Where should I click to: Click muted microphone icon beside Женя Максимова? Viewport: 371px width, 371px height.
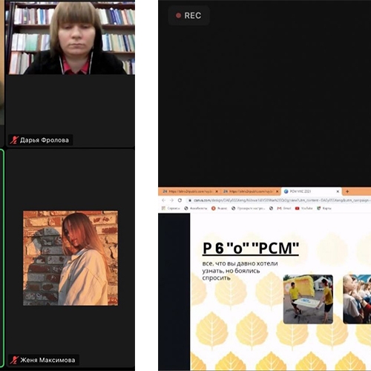pyautogui.click(x=14, y=360)
